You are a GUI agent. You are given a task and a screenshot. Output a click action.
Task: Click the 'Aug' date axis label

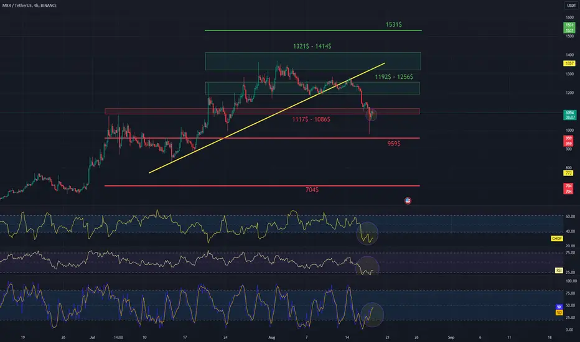(272, 337)
